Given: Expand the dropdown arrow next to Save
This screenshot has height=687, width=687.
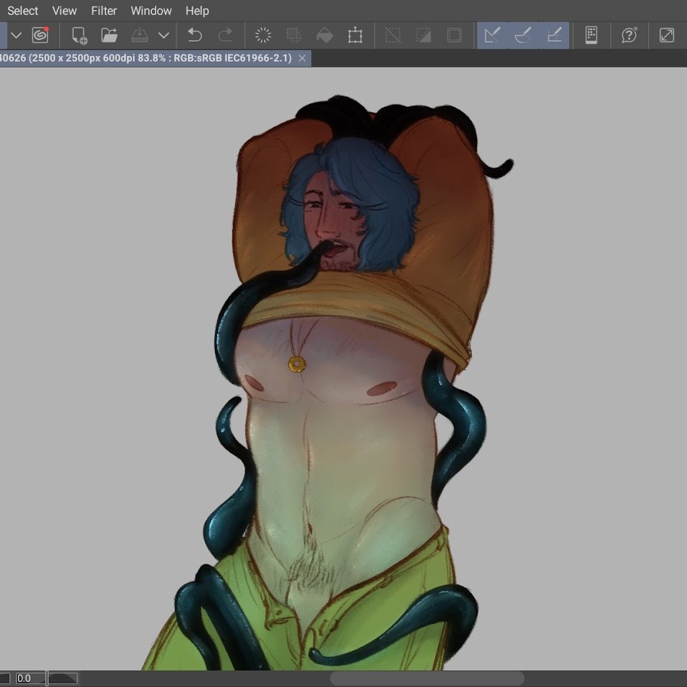Looking at the screenshot, I should pyautogui.click(x=164, y=35).
